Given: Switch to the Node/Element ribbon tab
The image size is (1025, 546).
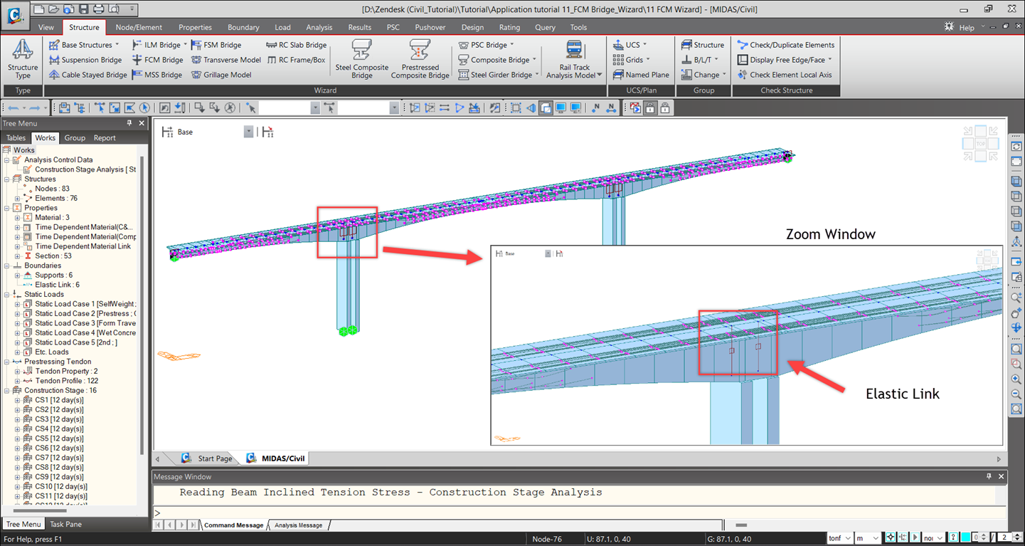Looking at the screenshot, I should (x=139, y=27).
